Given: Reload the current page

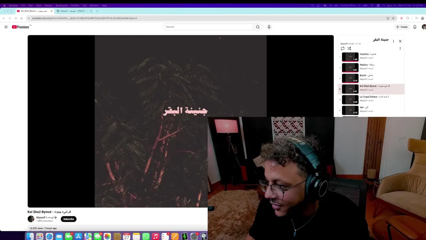Looking at the screenshot, I should point(15,18).
